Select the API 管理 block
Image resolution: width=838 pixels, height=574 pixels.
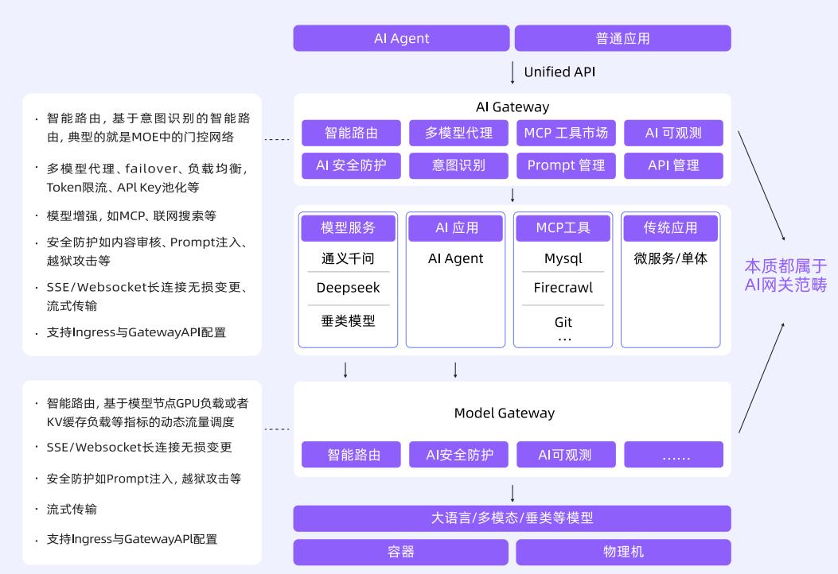click(x=673, y=165)
